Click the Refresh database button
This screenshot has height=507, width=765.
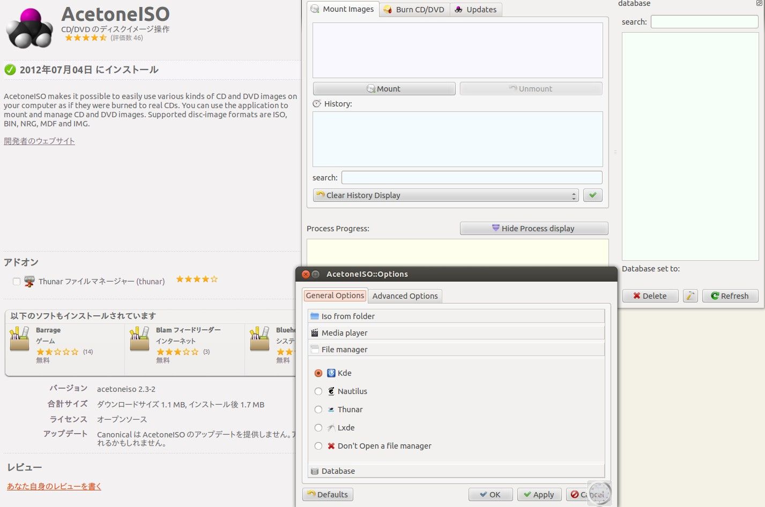pyautogui.click(x=730, y=296)
